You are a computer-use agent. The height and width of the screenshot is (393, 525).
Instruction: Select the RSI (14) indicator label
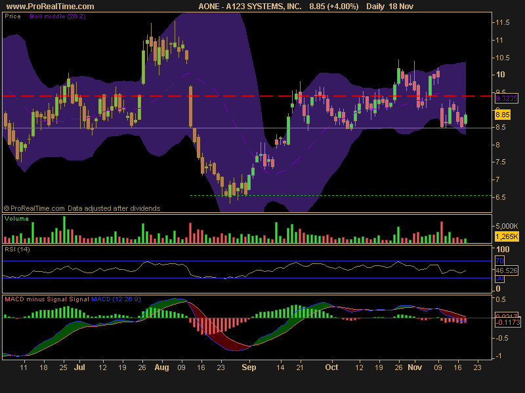pyautogui.click(x=17, y=250)
